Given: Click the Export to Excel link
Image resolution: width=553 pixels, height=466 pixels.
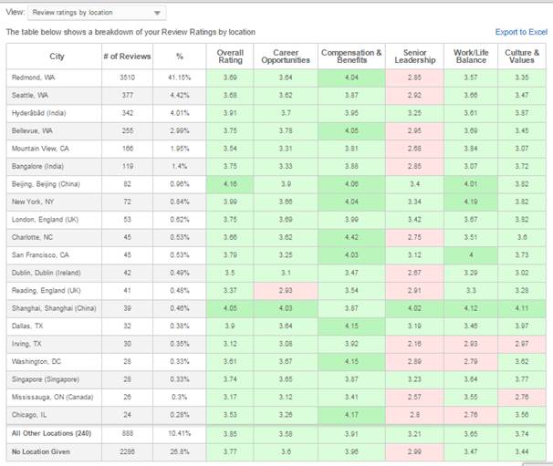Looking at the screenshot, I should point(521,32).
